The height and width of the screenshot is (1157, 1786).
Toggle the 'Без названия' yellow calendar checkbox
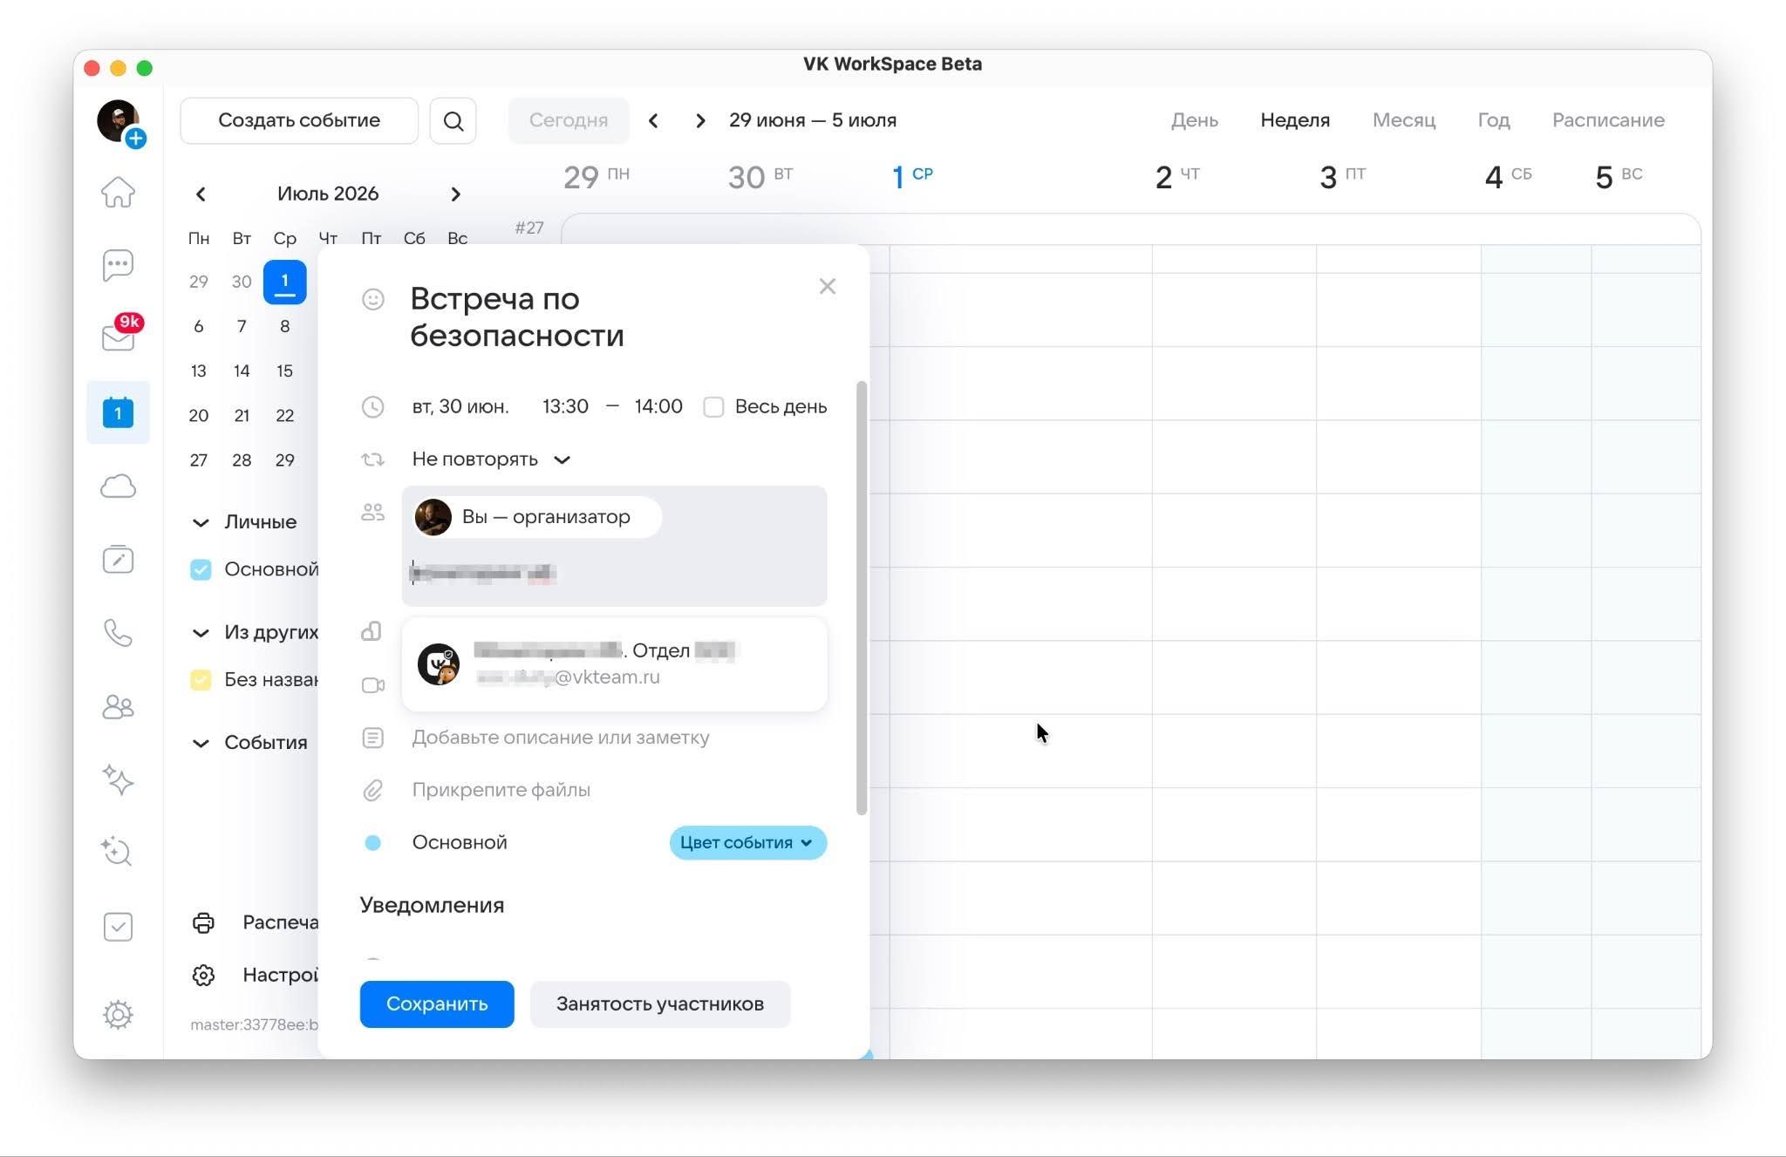[201, 680]
